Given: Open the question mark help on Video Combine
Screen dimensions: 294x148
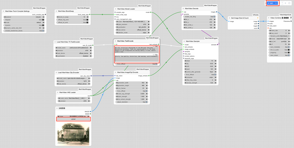Looking at the screenshot, I should click(291, 18).
